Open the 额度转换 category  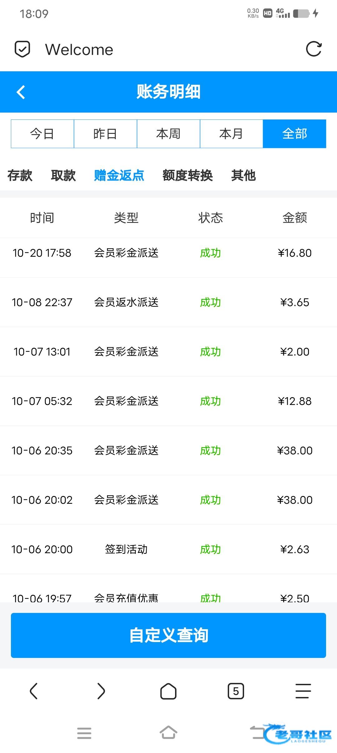click(x=188, y=175)
